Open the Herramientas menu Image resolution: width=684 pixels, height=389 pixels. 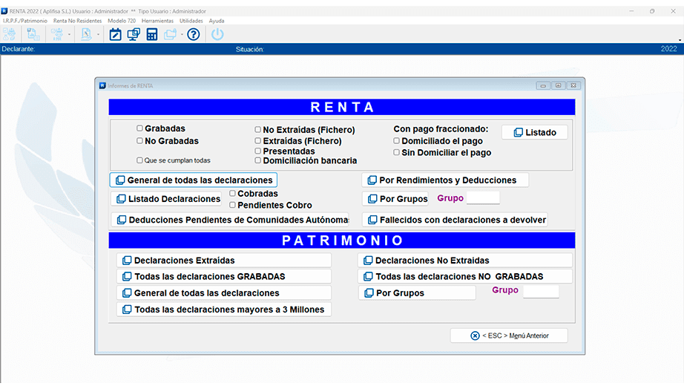click(x=157, y=21)
